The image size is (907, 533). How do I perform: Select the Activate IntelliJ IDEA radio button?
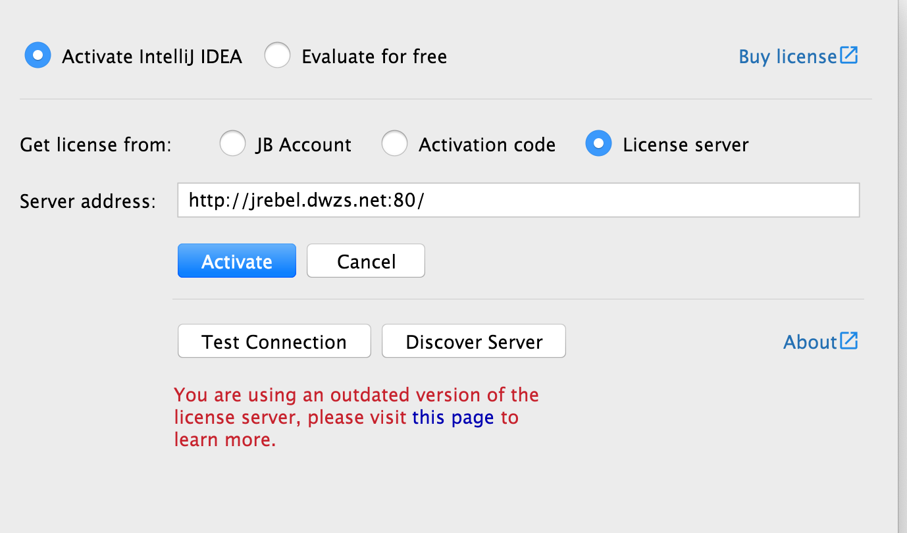[x=38, y=55]
